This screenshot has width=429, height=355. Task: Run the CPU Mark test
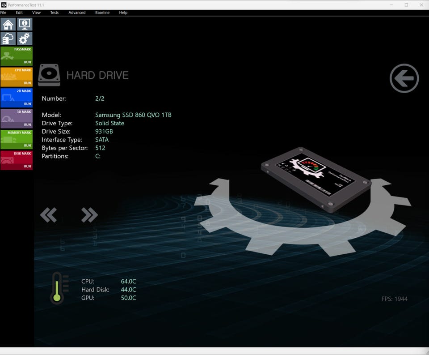[x=17, y=77]
